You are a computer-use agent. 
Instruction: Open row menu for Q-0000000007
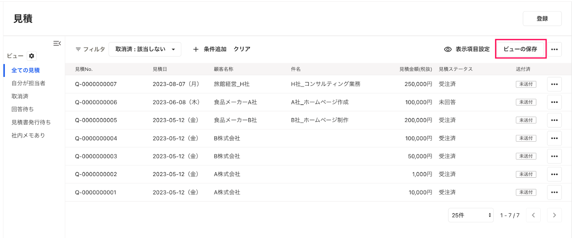tap(555, 84)
